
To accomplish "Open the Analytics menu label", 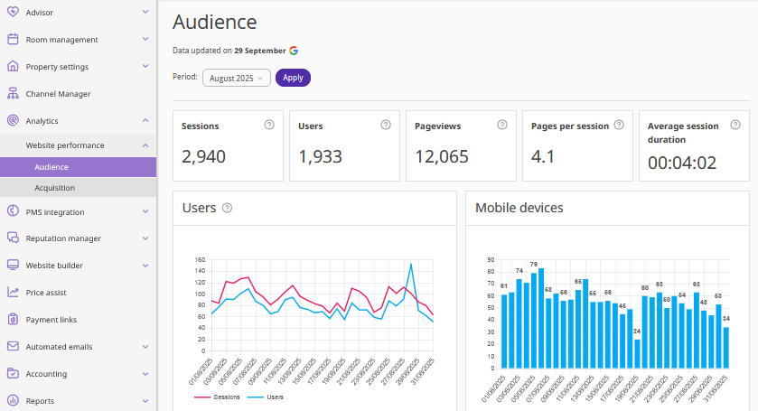I will coord(42,121).
